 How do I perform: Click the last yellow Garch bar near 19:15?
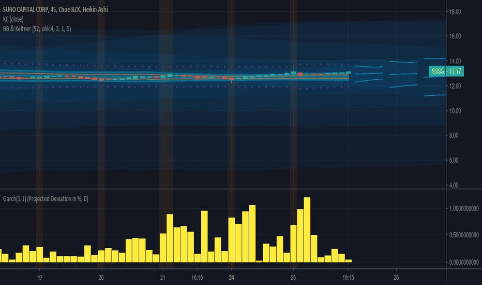(348, 261)
